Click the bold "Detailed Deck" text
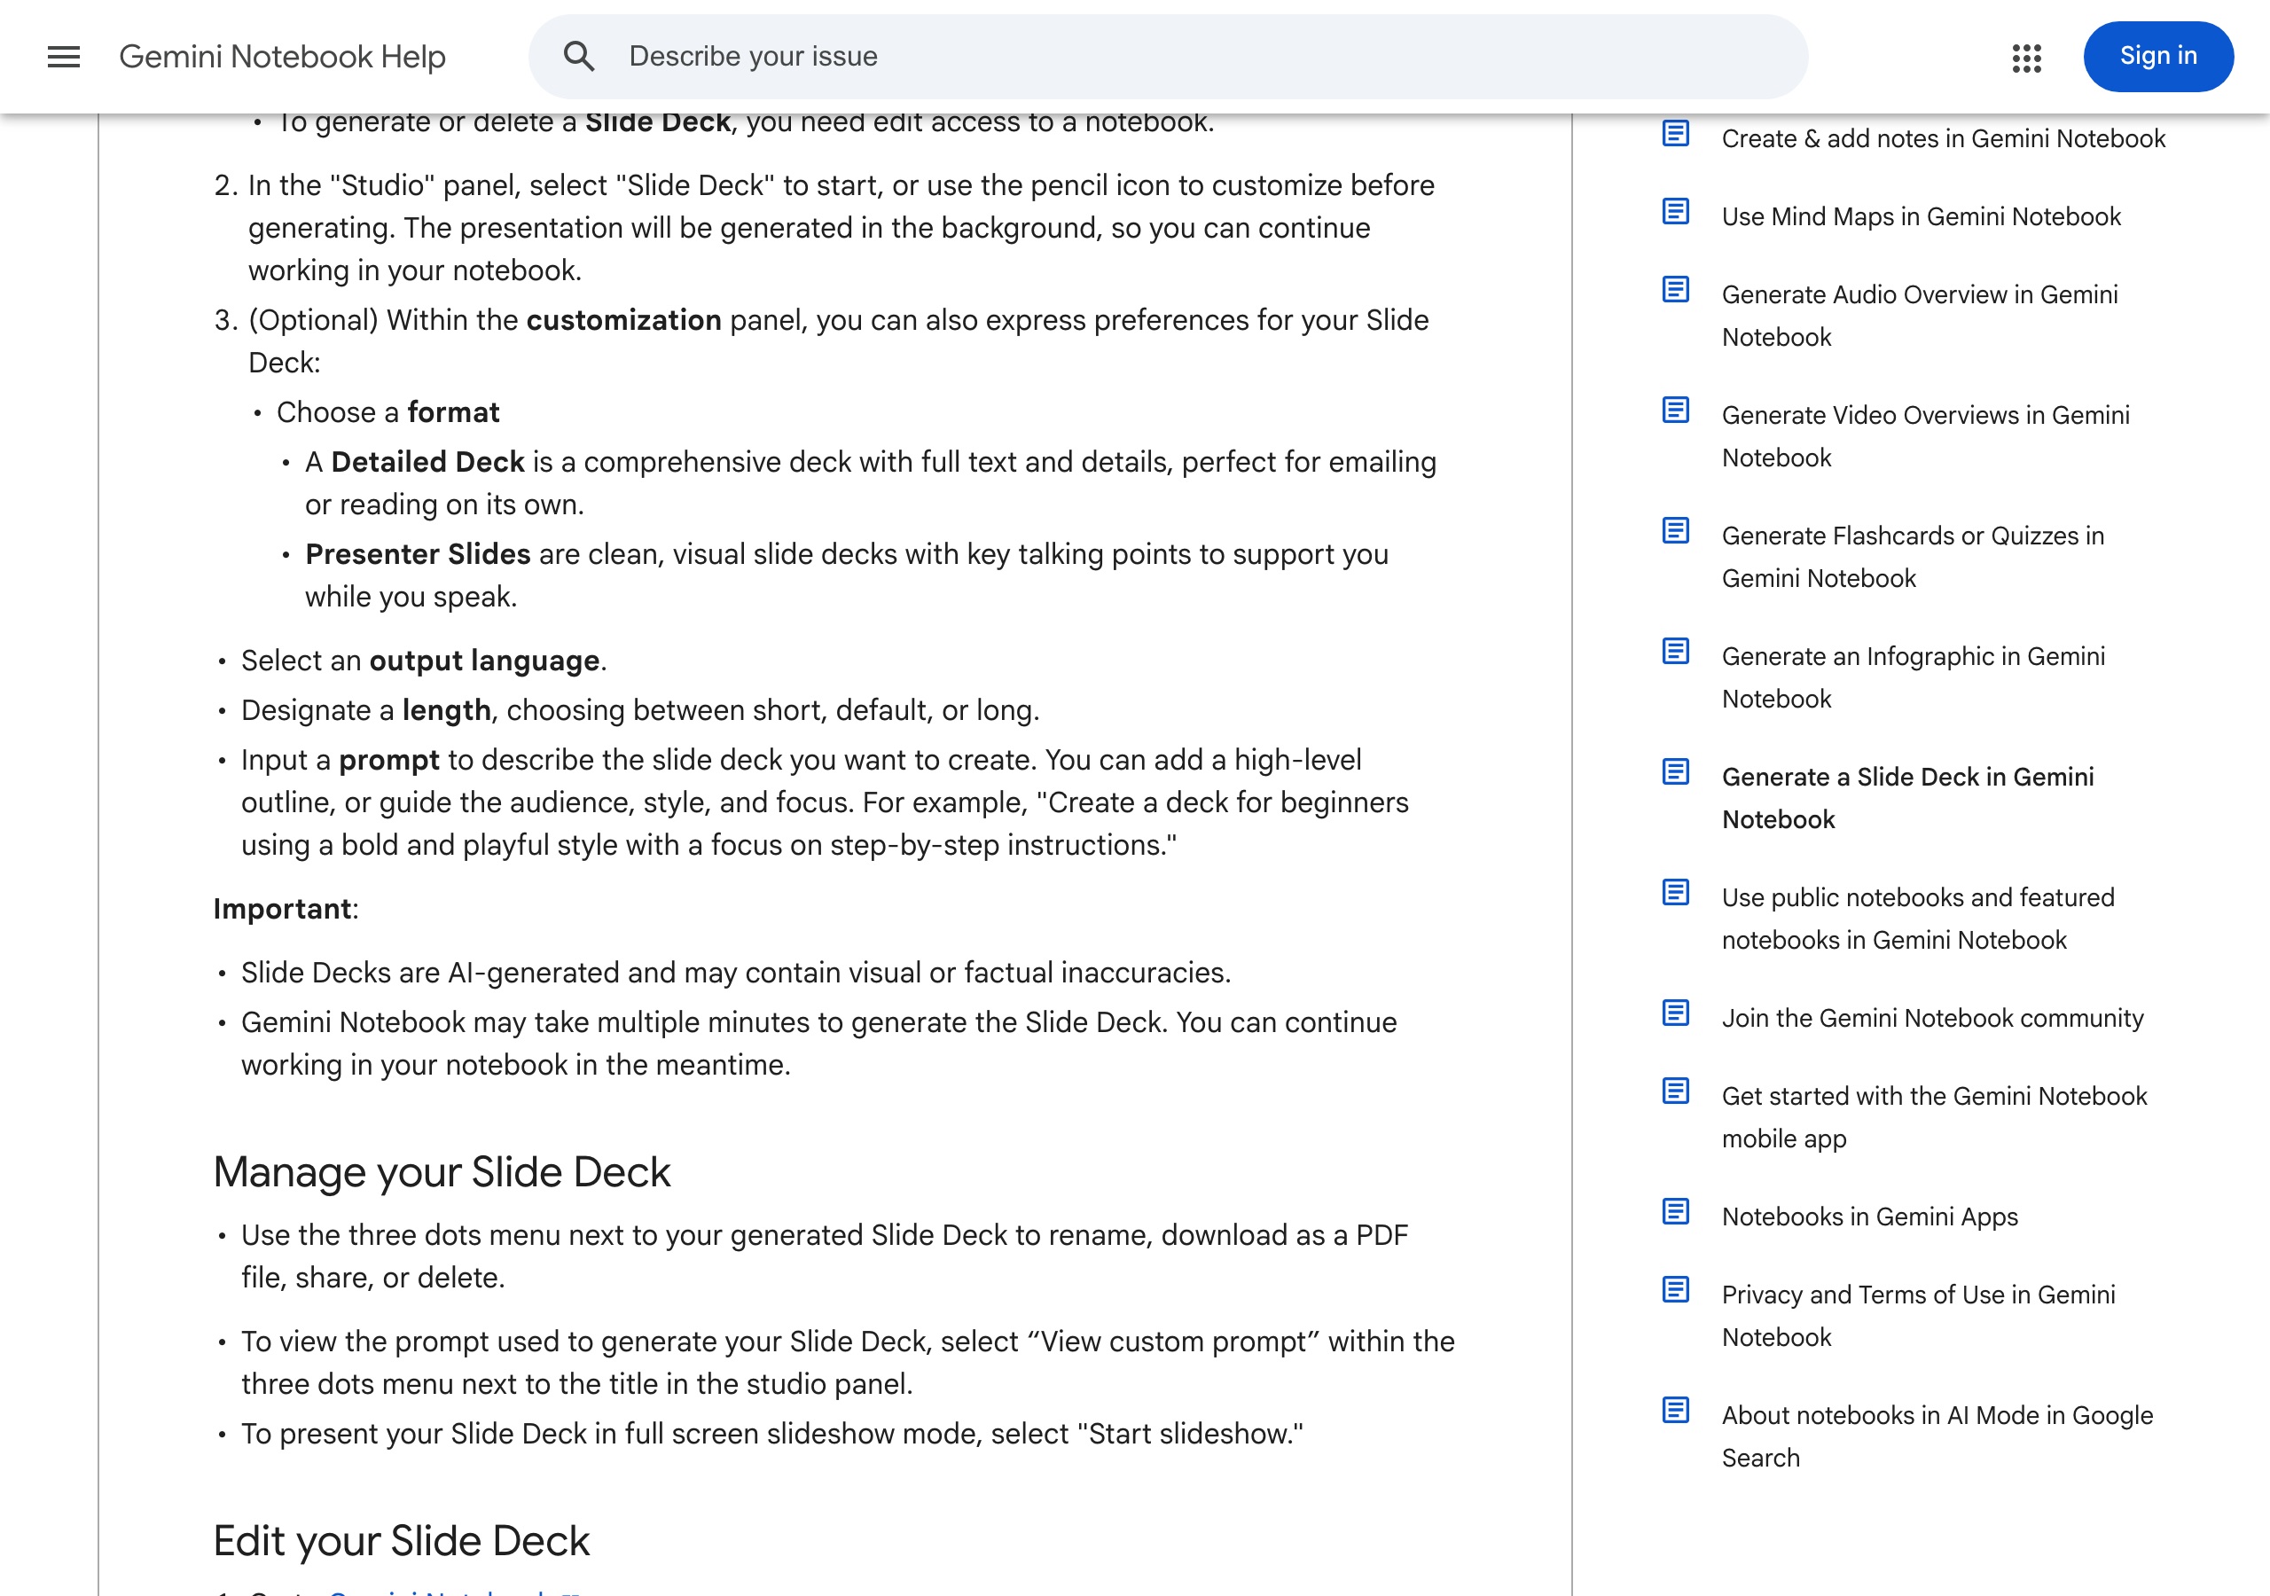 tap(427, 462)
